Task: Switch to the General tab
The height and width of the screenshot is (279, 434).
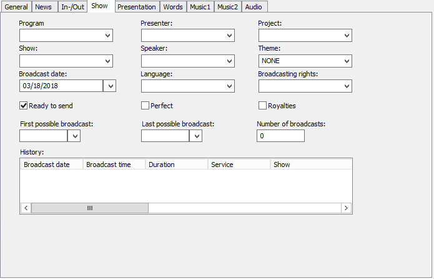Action: point(16,7)
